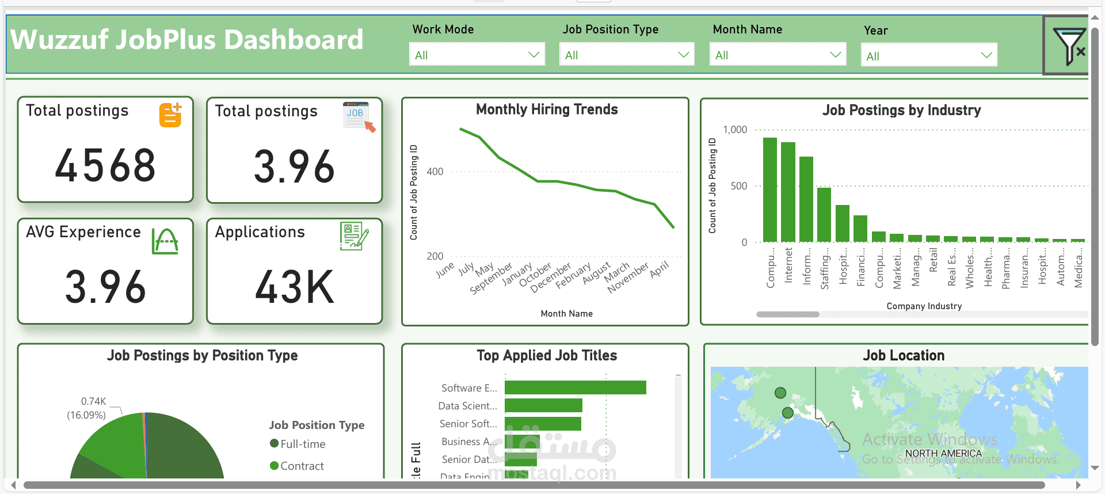Click the June label on the month axis
1105x494 pixels.
[x=445, y=269]
